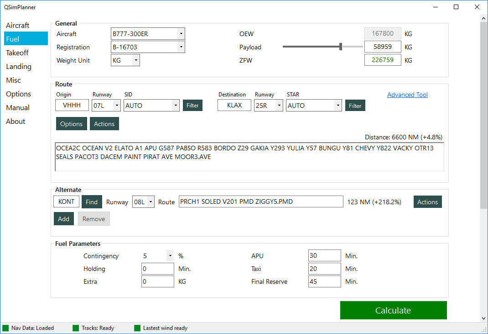Maximize the QSimPlanner window
488x334 pixels.
[456, 7]
